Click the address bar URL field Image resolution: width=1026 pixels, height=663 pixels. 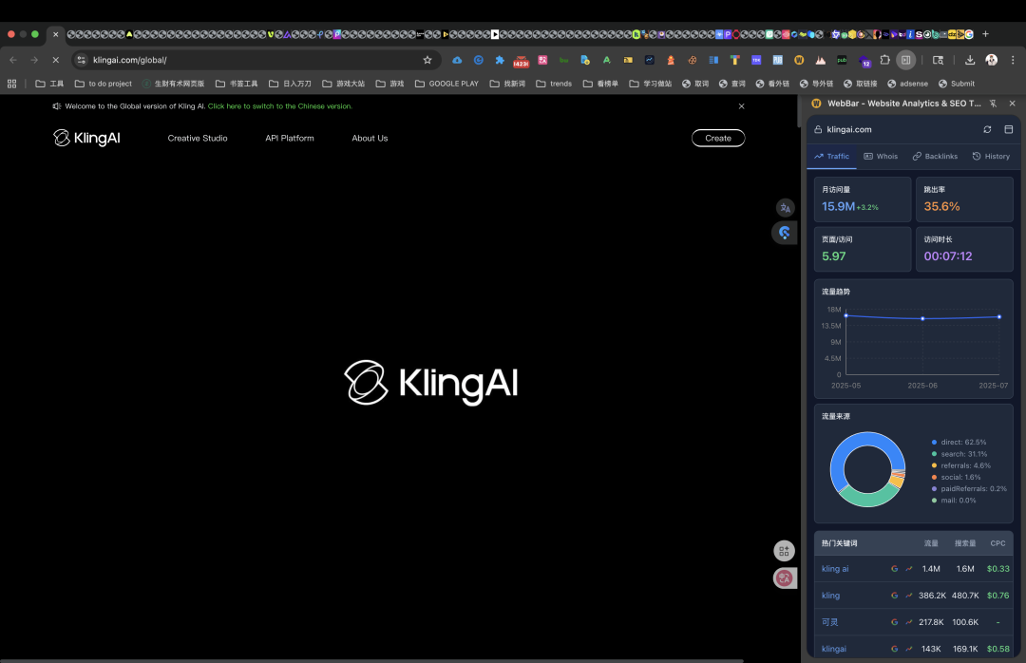[256, 60]
